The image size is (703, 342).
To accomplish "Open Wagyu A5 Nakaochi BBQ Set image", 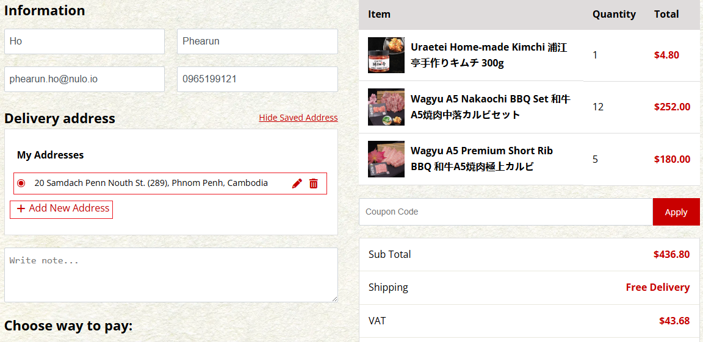I will tap(386, 107).
